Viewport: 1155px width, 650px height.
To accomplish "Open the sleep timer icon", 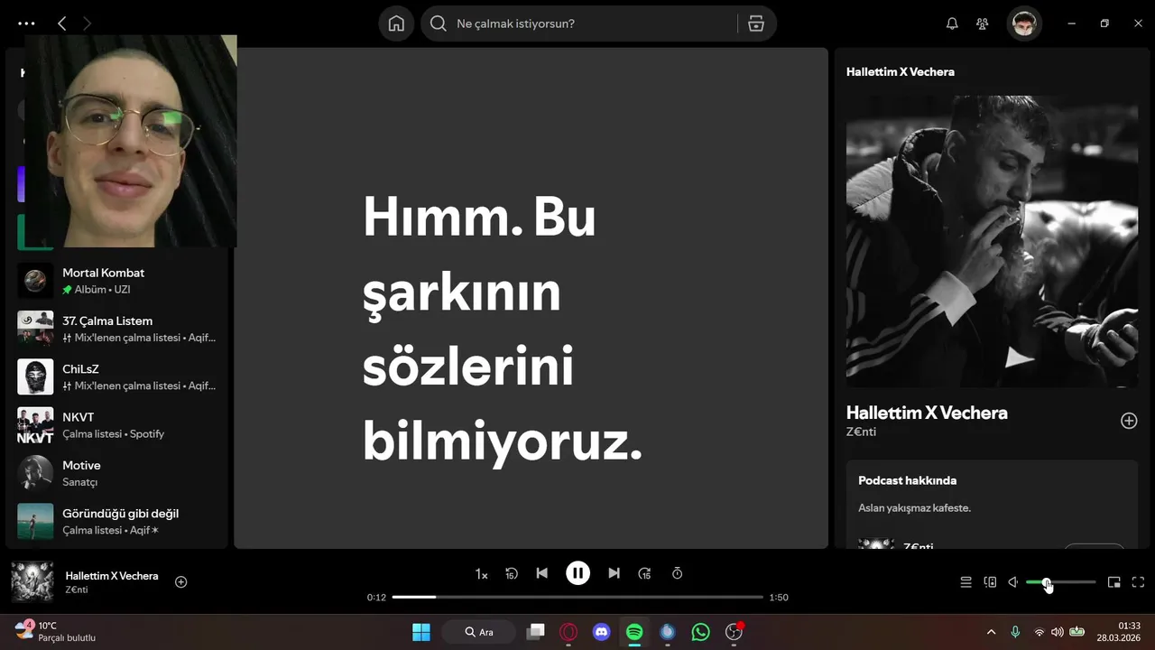I will (x=677, y=573).
